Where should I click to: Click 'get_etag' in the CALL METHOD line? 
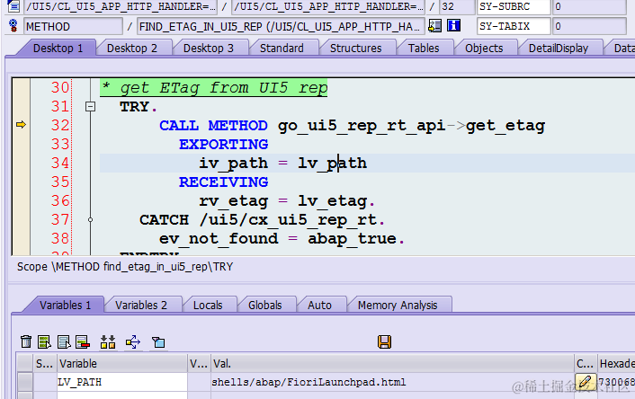505,126
